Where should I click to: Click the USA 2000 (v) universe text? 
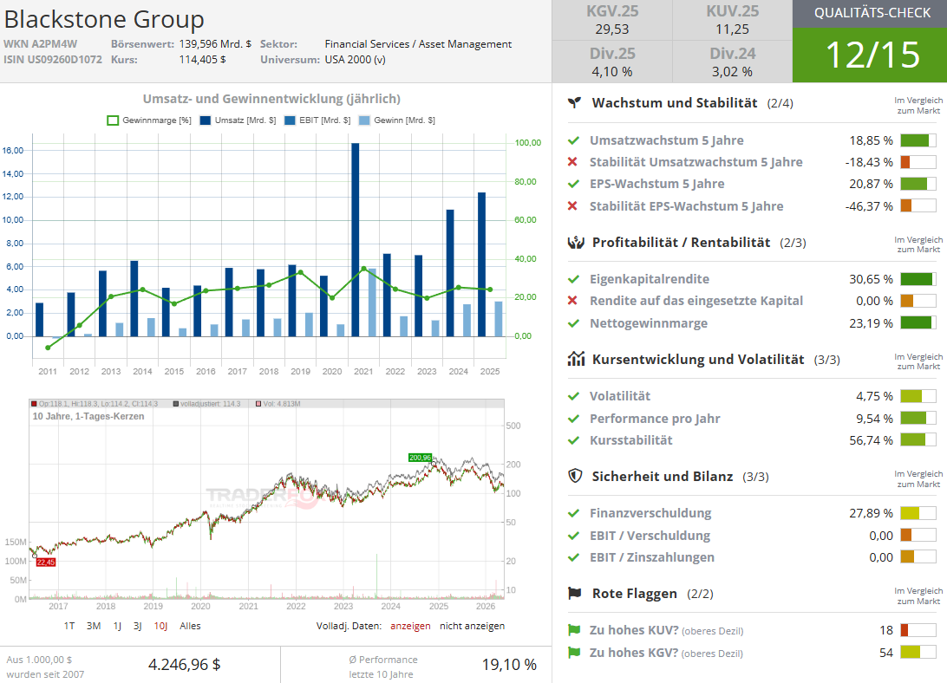[x=356, y=60]
